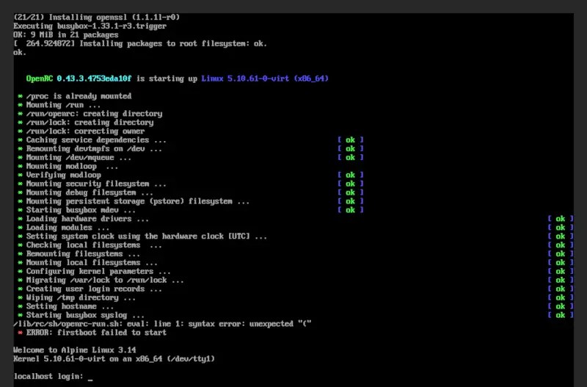Screen dimensions: 587x387
Task: Click the "OK: 9 MiB in 21 packages" line
Action: point(66,35)
